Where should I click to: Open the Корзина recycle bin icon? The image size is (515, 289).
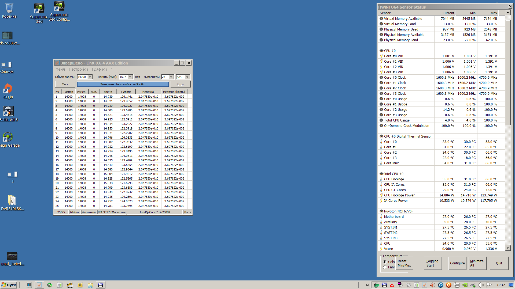point(9,8)
